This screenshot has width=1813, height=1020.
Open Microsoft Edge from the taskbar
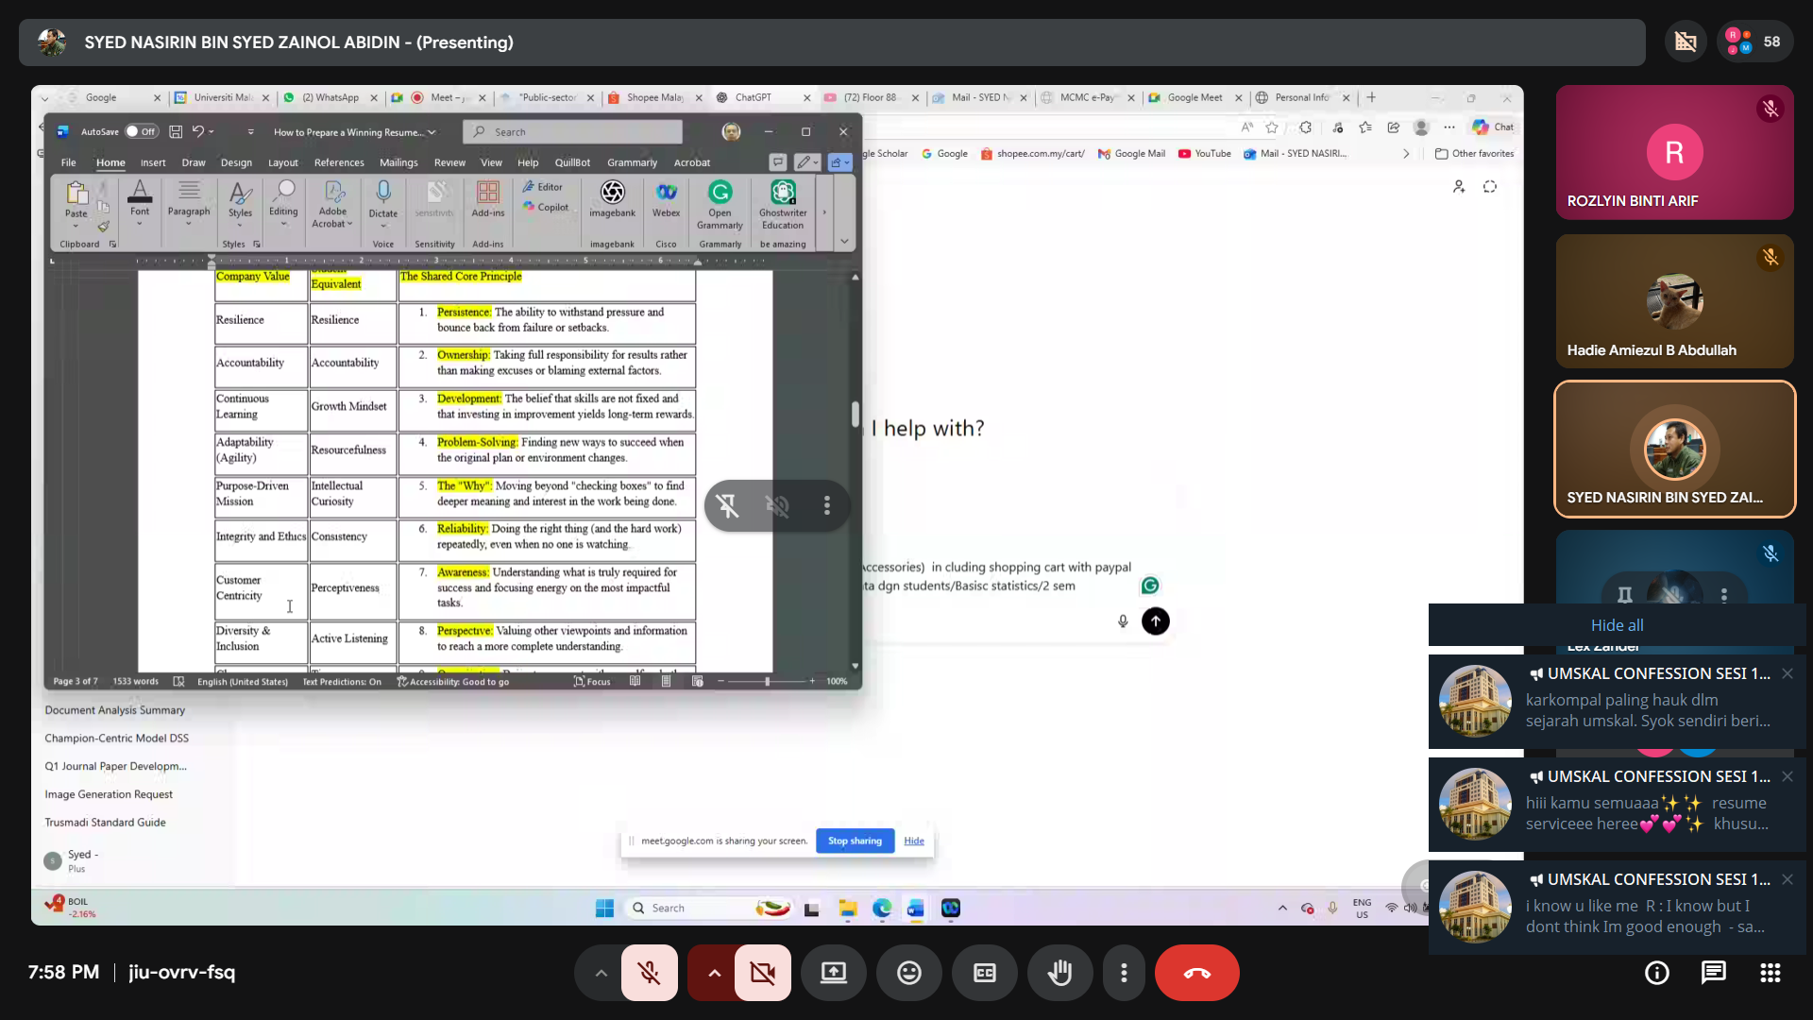tap(882, 909)
